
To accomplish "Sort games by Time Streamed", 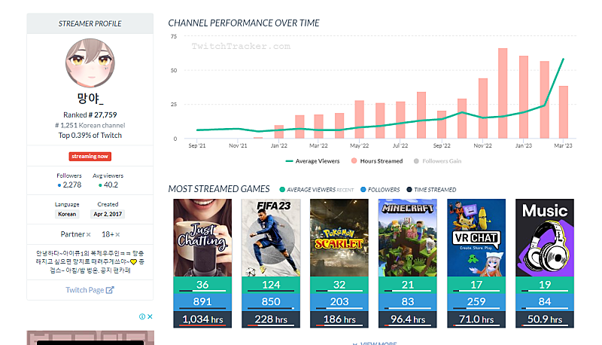I will pos(431,190).
